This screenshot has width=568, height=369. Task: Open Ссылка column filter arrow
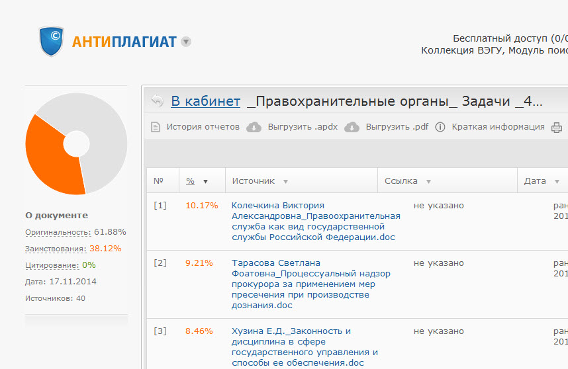pyautogui.click(x=428, y=182)
